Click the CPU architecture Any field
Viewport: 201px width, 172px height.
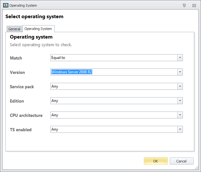tap(114, 115)
